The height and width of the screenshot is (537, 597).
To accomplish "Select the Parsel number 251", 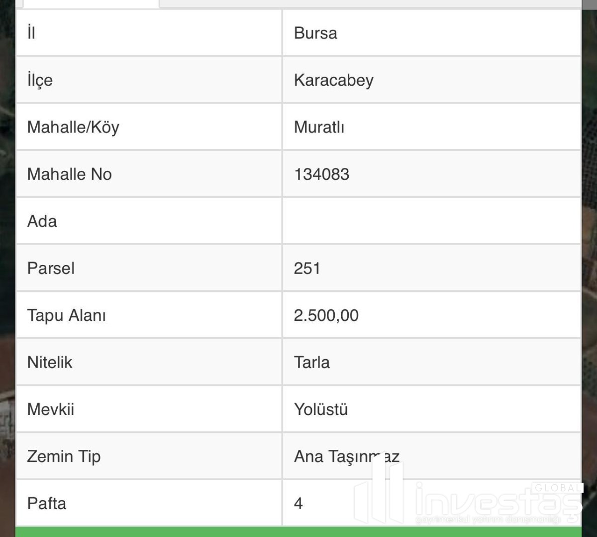I will click(x=307, y=268).
